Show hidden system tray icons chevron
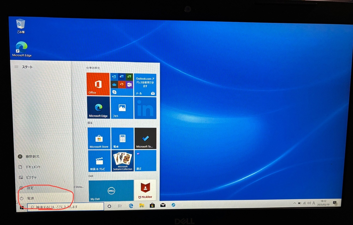 [x=294, y=203]
